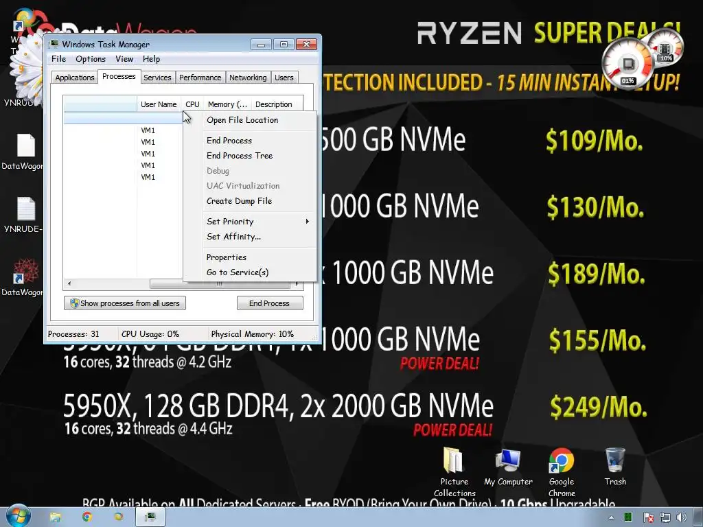Launch the first Chrome icon pinned on the taskbar
Viewport: 703px width, 527px height.
point(87,517)
